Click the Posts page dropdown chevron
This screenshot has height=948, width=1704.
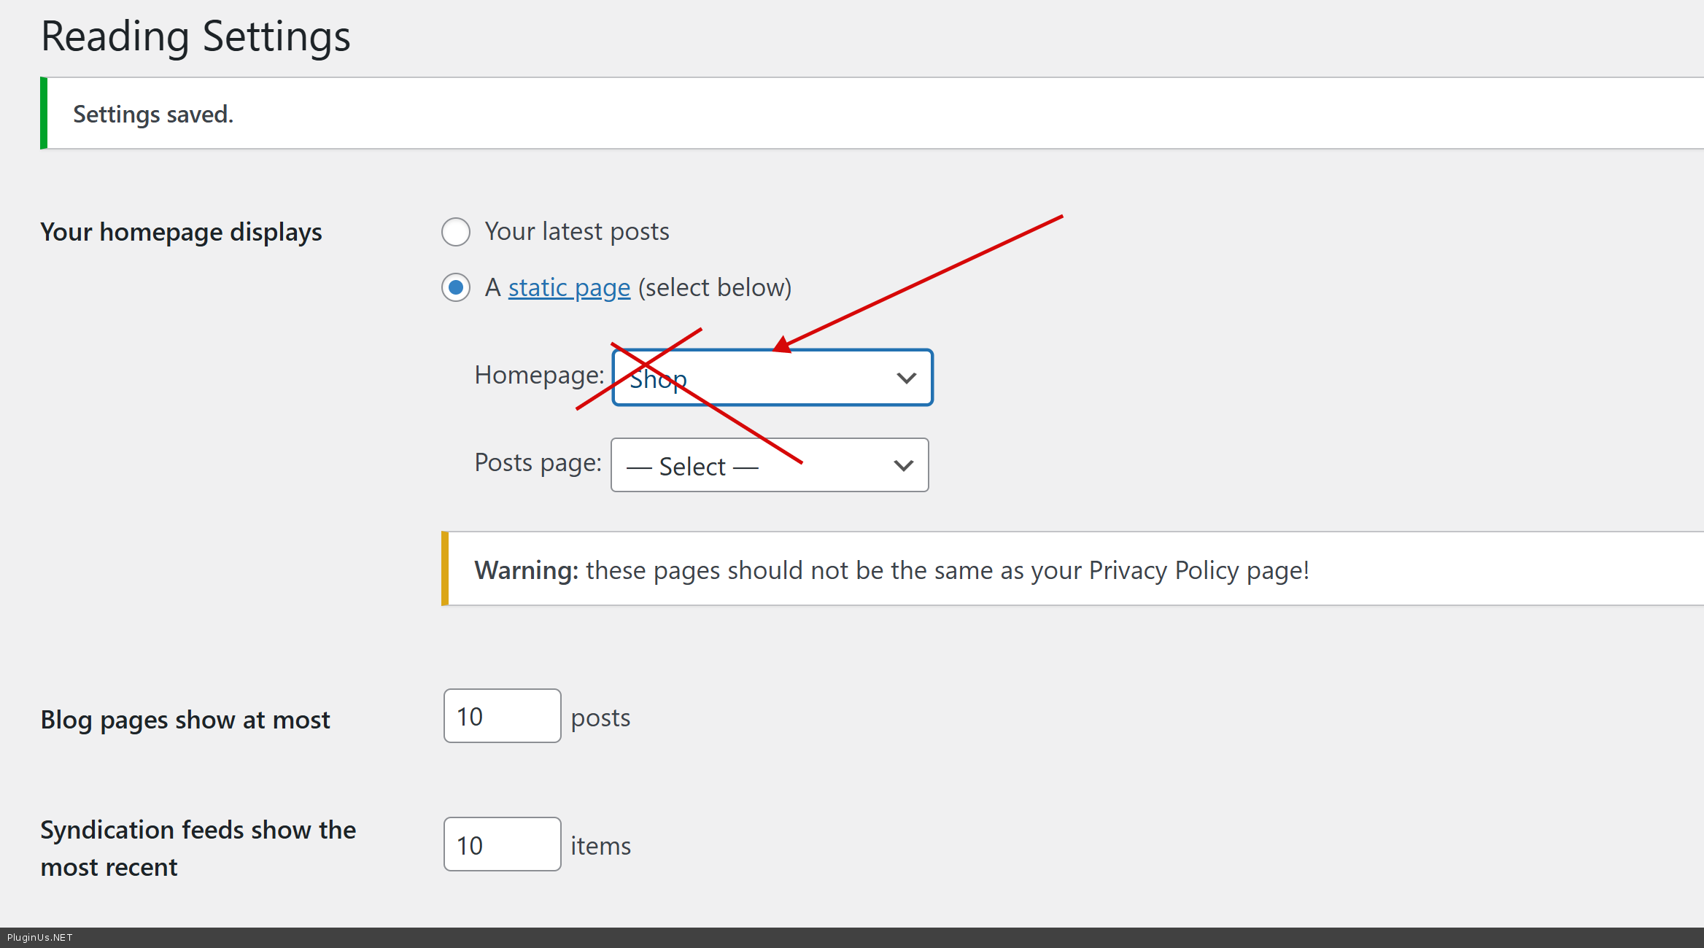(x=903, y=465)
